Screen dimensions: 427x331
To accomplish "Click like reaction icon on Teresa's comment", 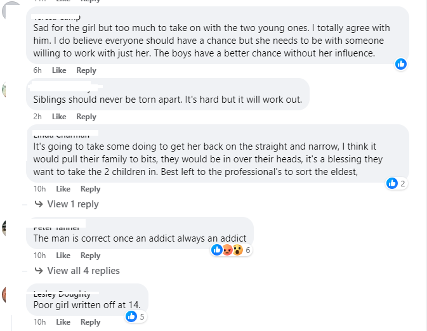I will 401,64.
